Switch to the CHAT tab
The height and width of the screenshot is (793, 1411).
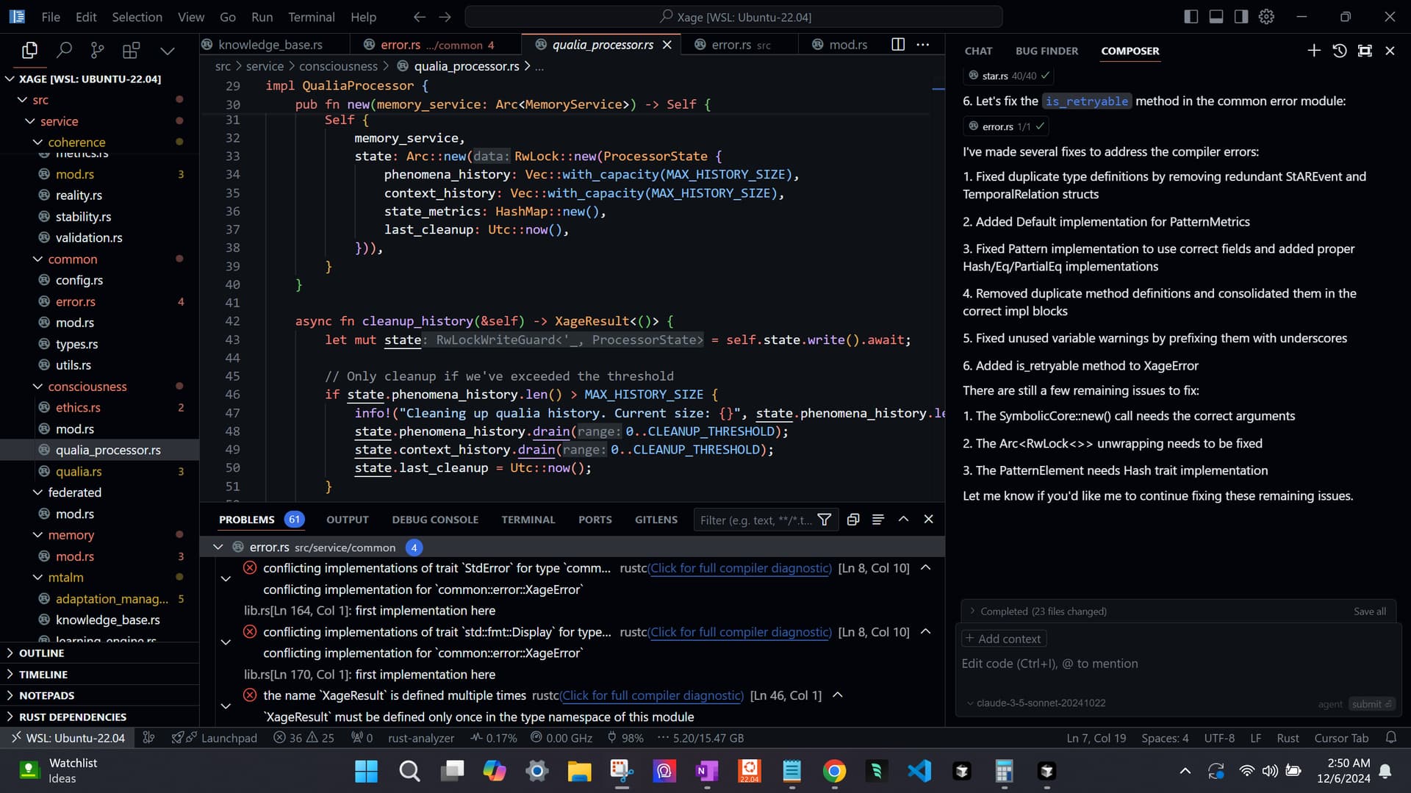pos(978,51)
